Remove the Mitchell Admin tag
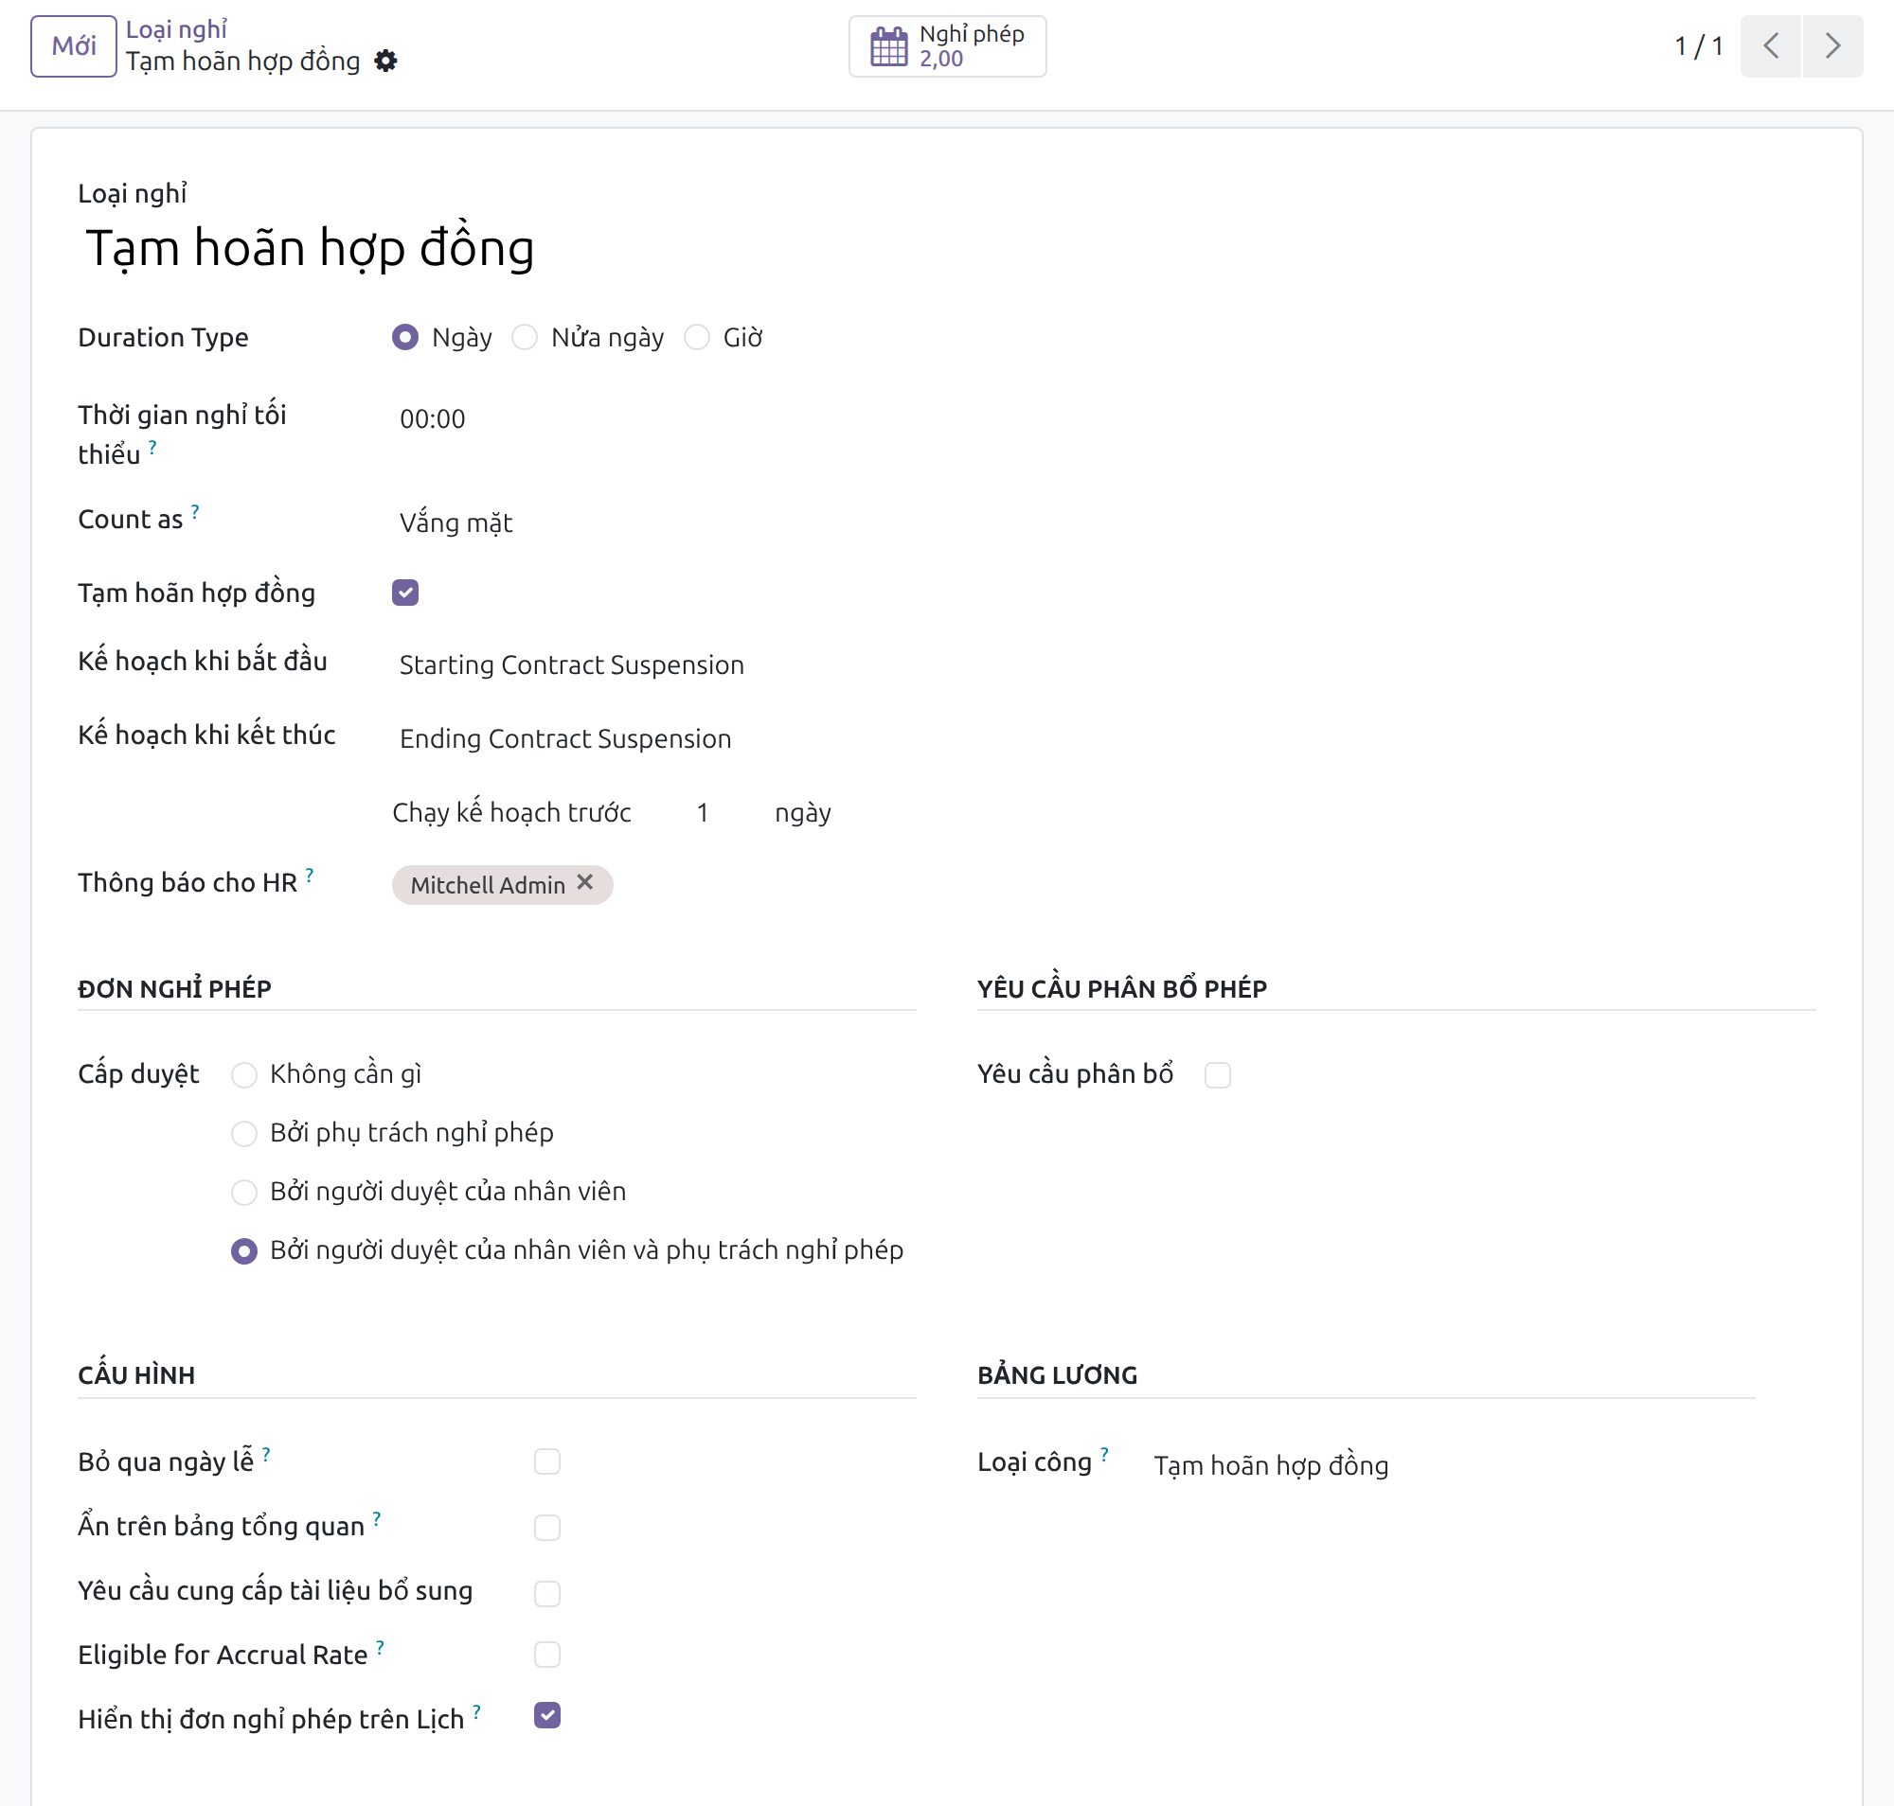Image resolution: width=1894 pixels, height=1806 pixels. [x=584, y=883]
